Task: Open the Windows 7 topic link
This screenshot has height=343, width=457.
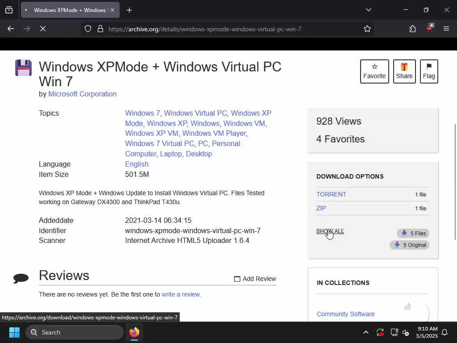Action: [x=142, y=113]
